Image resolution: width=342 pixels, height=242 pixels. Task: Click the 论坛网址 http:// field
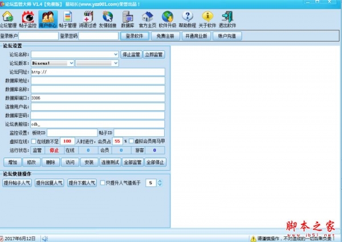coord(98,72)
